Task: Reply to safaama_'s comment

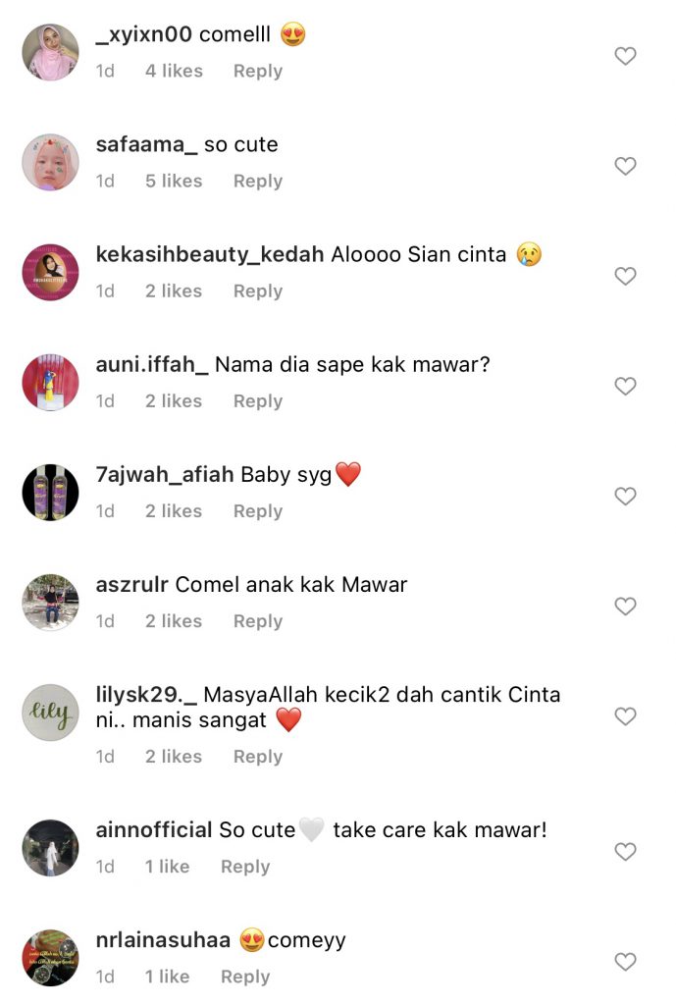Action: tap(258, 182)
